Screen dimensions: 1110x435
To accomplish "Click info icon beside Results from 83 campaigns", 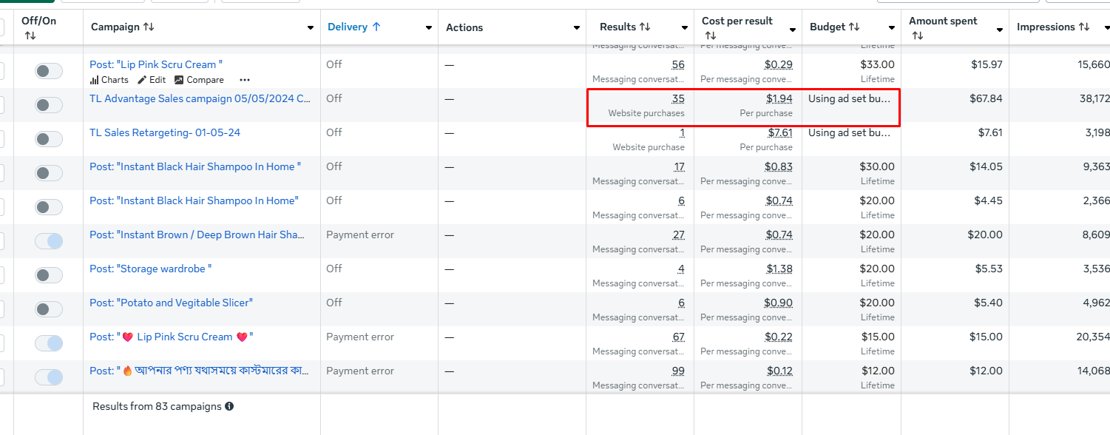I will click(229, 406).
